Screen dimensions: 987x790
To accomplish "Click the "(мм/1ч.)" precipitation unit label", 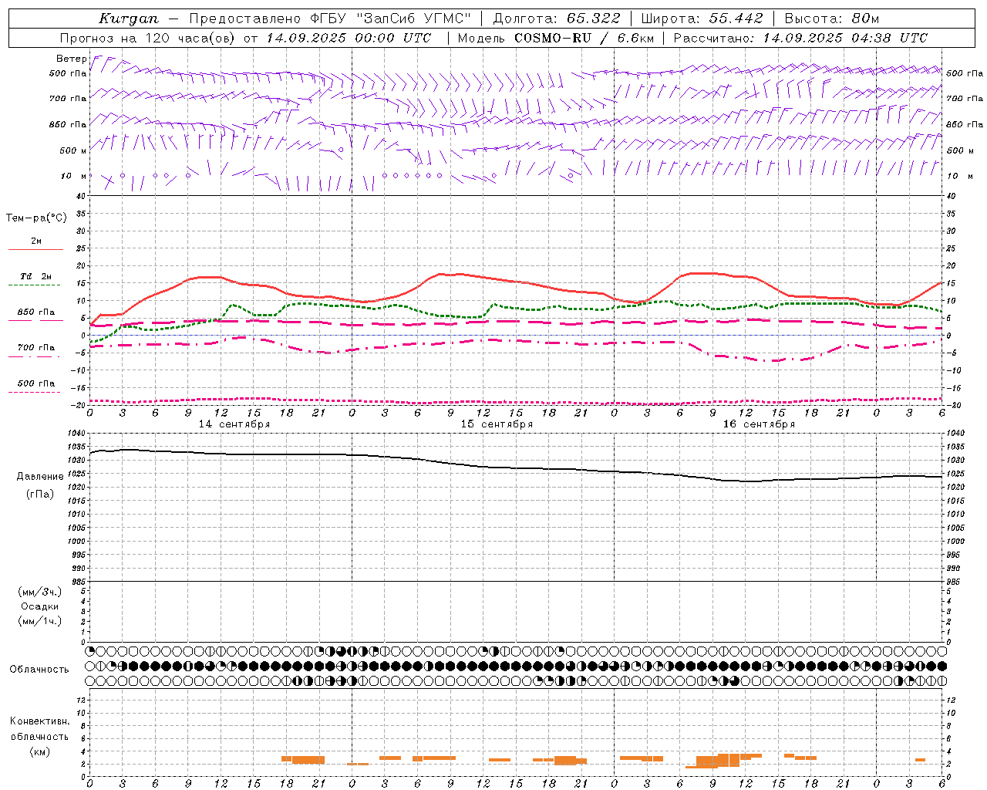I will click(x=40, y=621).
